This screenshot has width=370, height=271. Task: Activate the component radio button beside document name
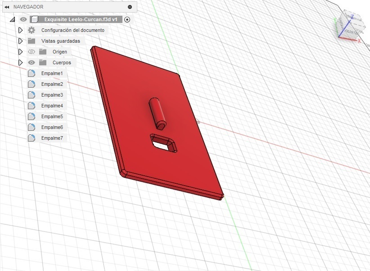point(127,19)
